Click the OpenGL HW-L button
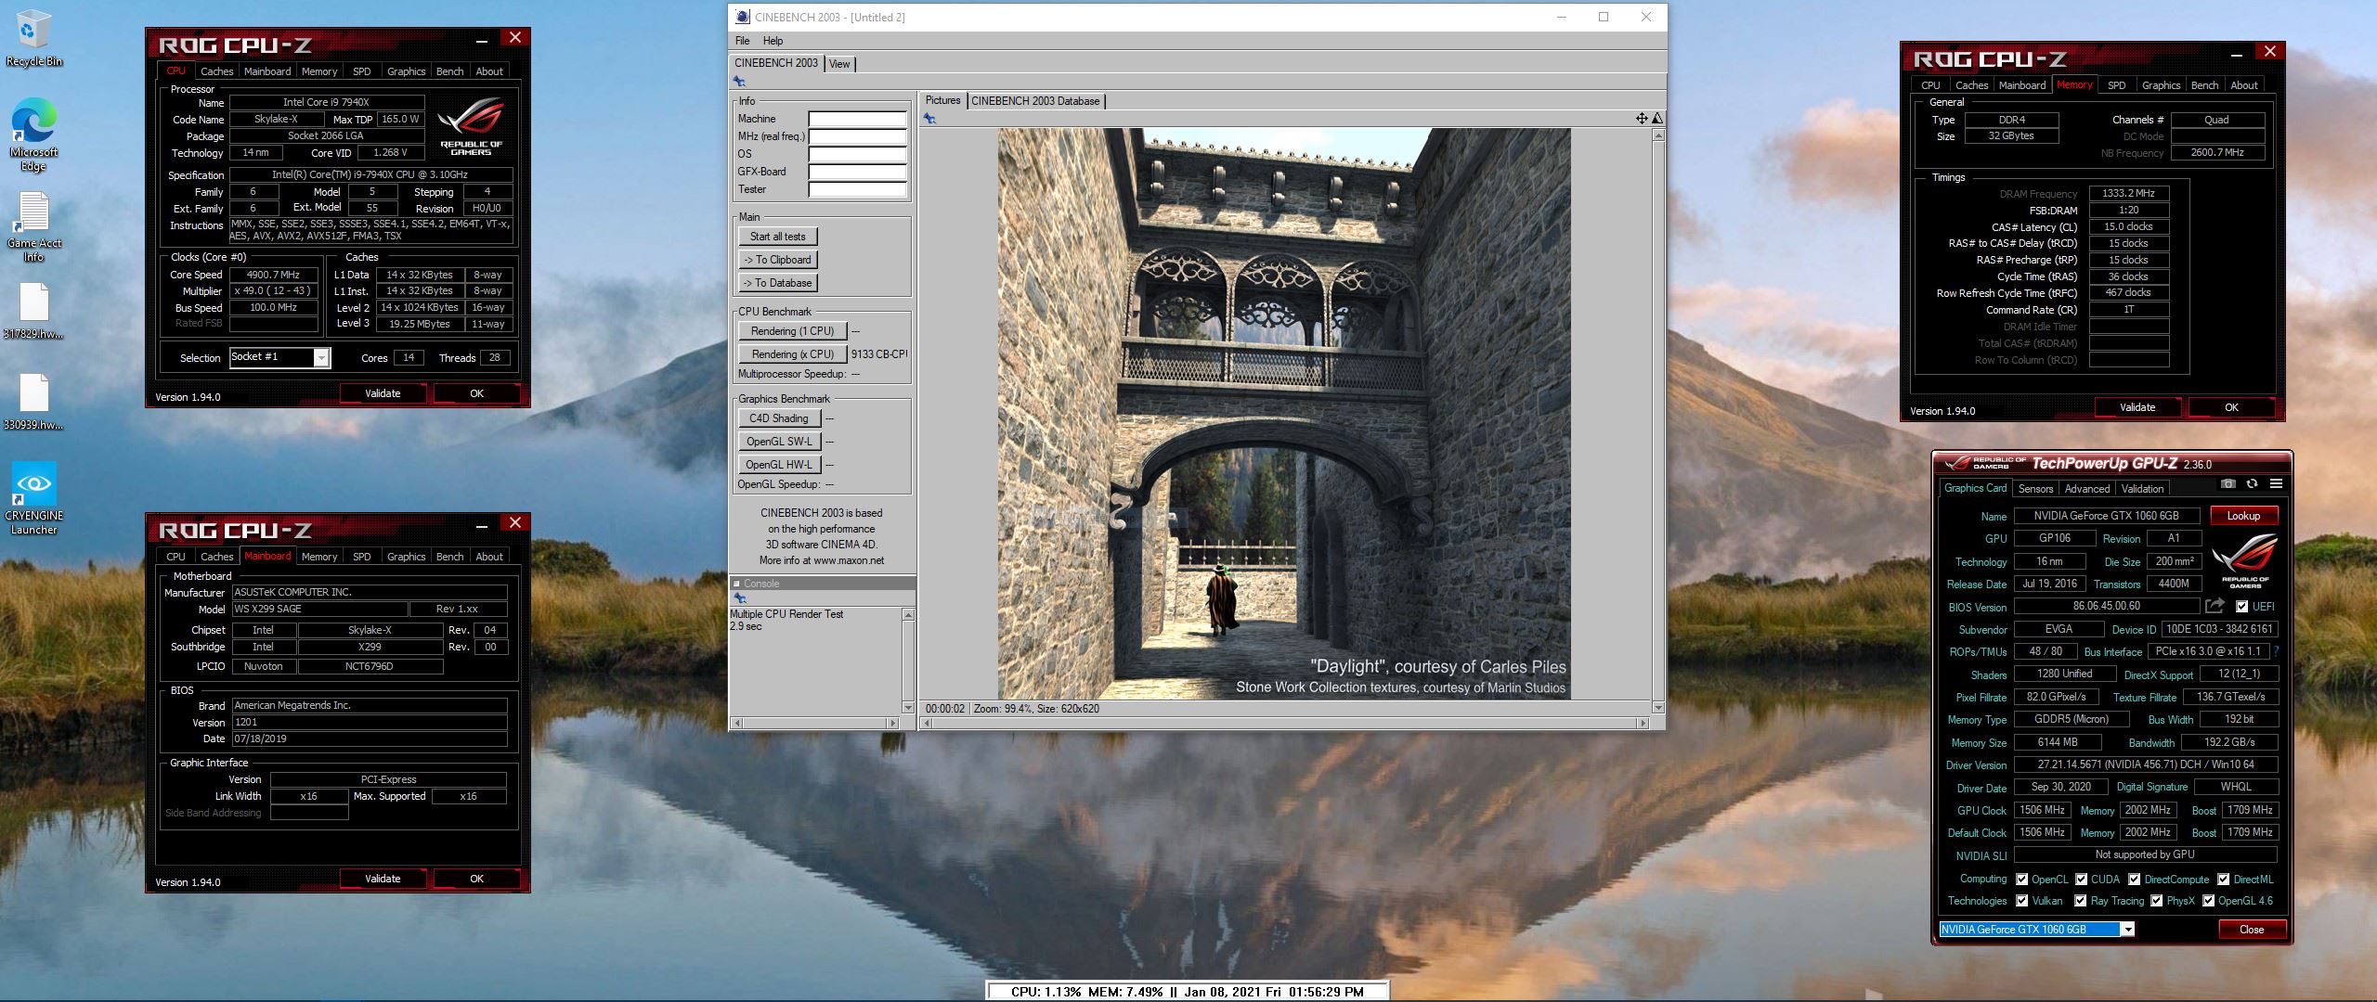 (779, 465)
